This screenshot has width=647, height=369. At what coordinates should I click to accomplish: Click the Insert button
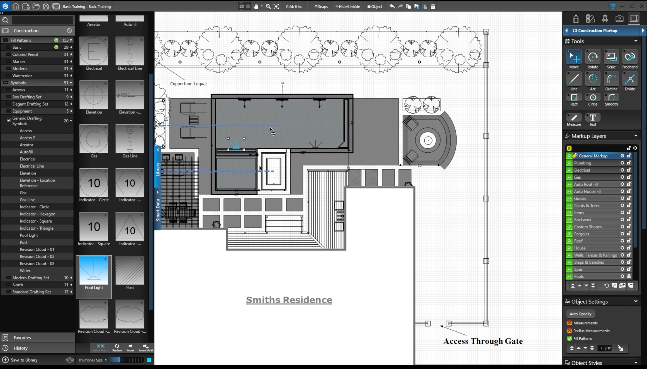130,347
